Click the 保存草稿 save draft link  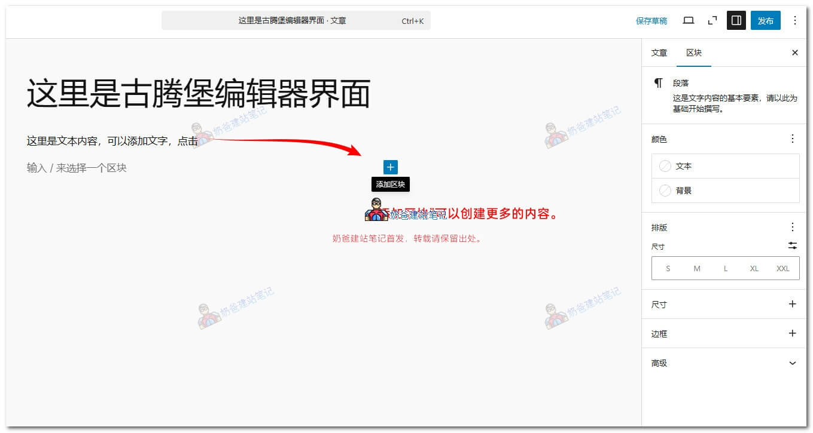[x=651, y=21]
